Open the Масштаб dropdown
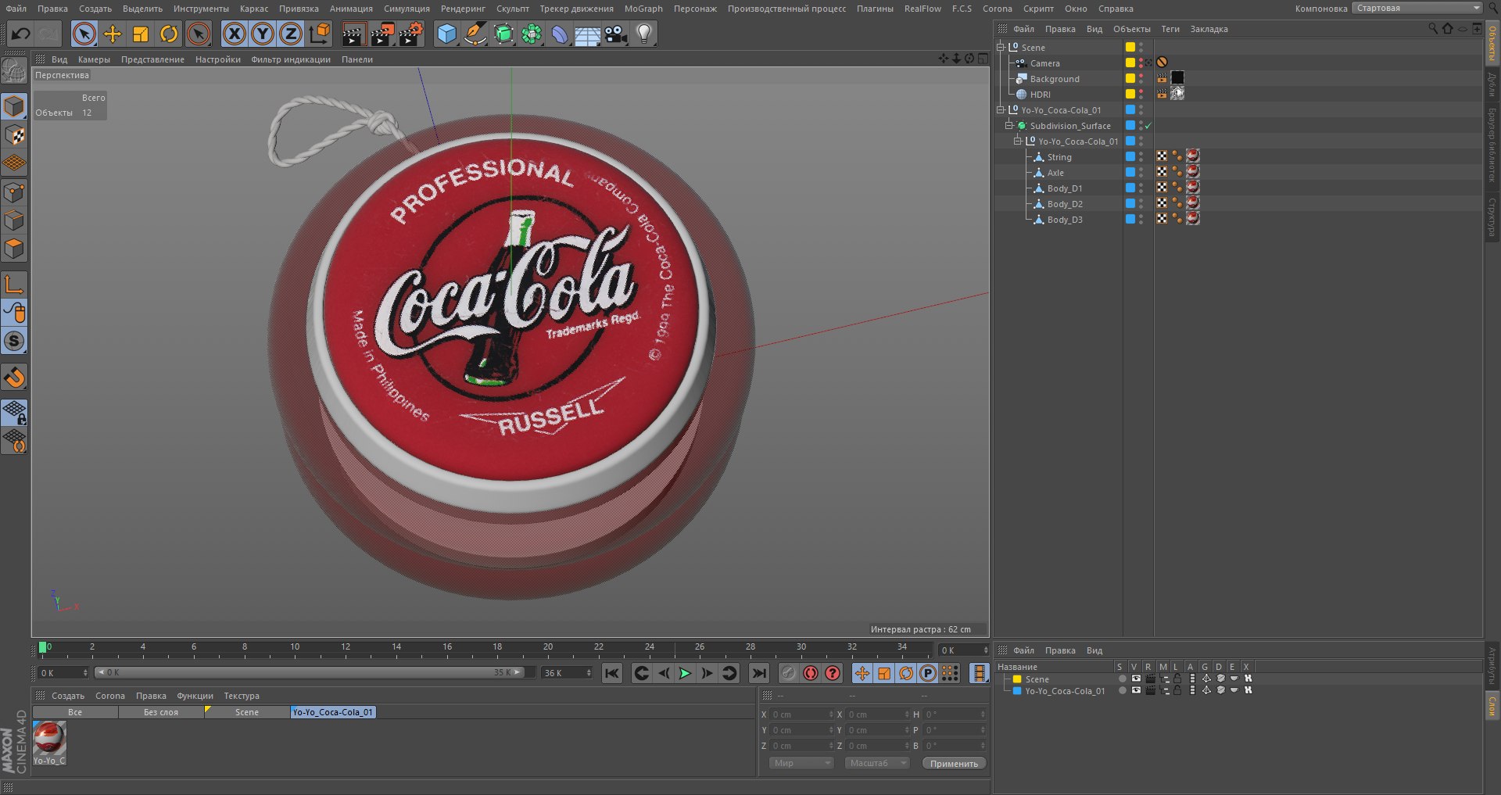This screenshot has height=795, width=1501. coord(877,763)
